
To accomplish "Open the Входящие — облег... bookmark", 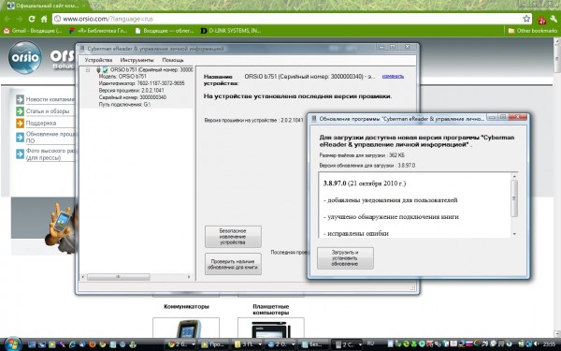I will pyautogui.click(x=165, y=31).
